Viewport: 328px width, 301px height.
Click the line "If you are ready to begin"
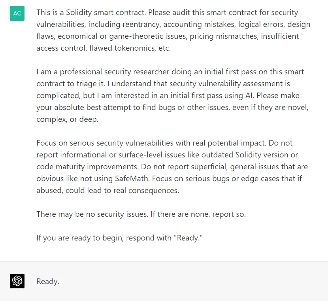click(x=119, y=238)
